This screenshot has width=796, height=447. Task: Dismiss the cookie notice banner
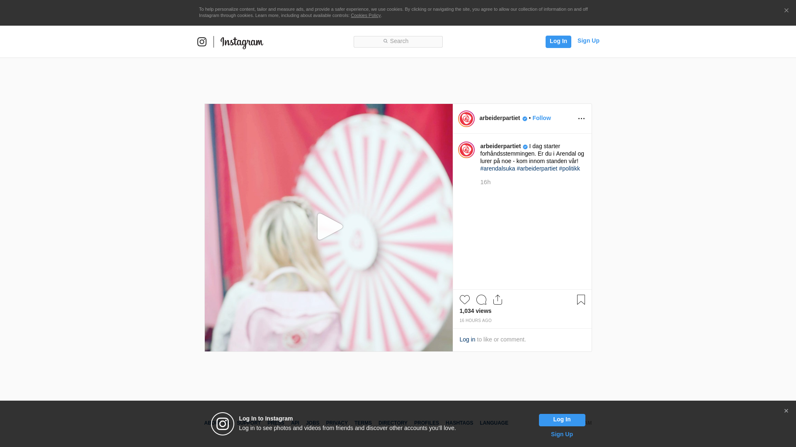786,11
